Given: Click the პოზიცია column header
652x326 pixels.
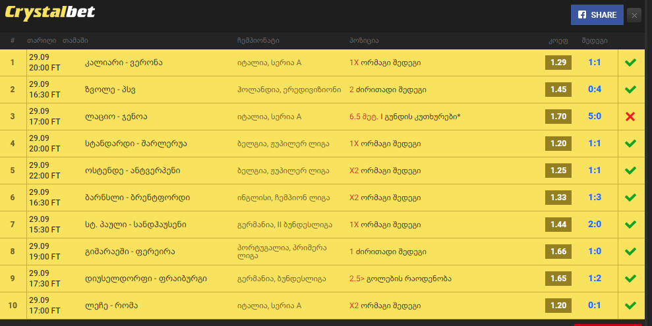Looking at the screenshot, I should 364,41.
